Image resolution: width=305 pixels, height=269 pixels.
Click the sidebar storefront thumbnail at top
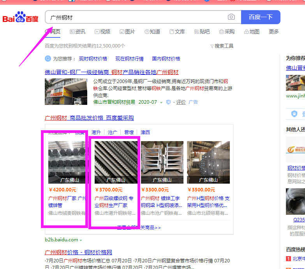point(296,83)
